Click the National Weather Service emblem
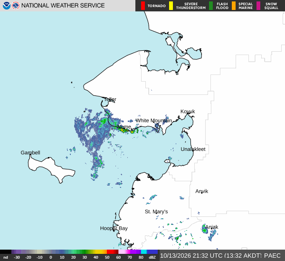Viewport: 285px width, 261px height. (16, 6)
